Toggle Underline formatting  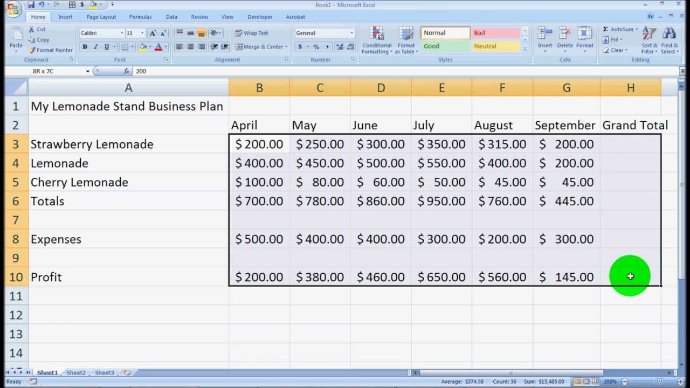click(106, 47)
